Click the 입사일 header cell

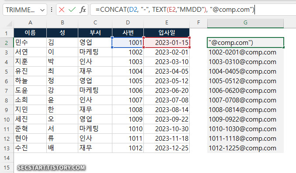pos(167,33)
